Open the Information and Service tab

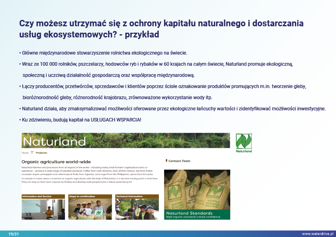point(43,196)
